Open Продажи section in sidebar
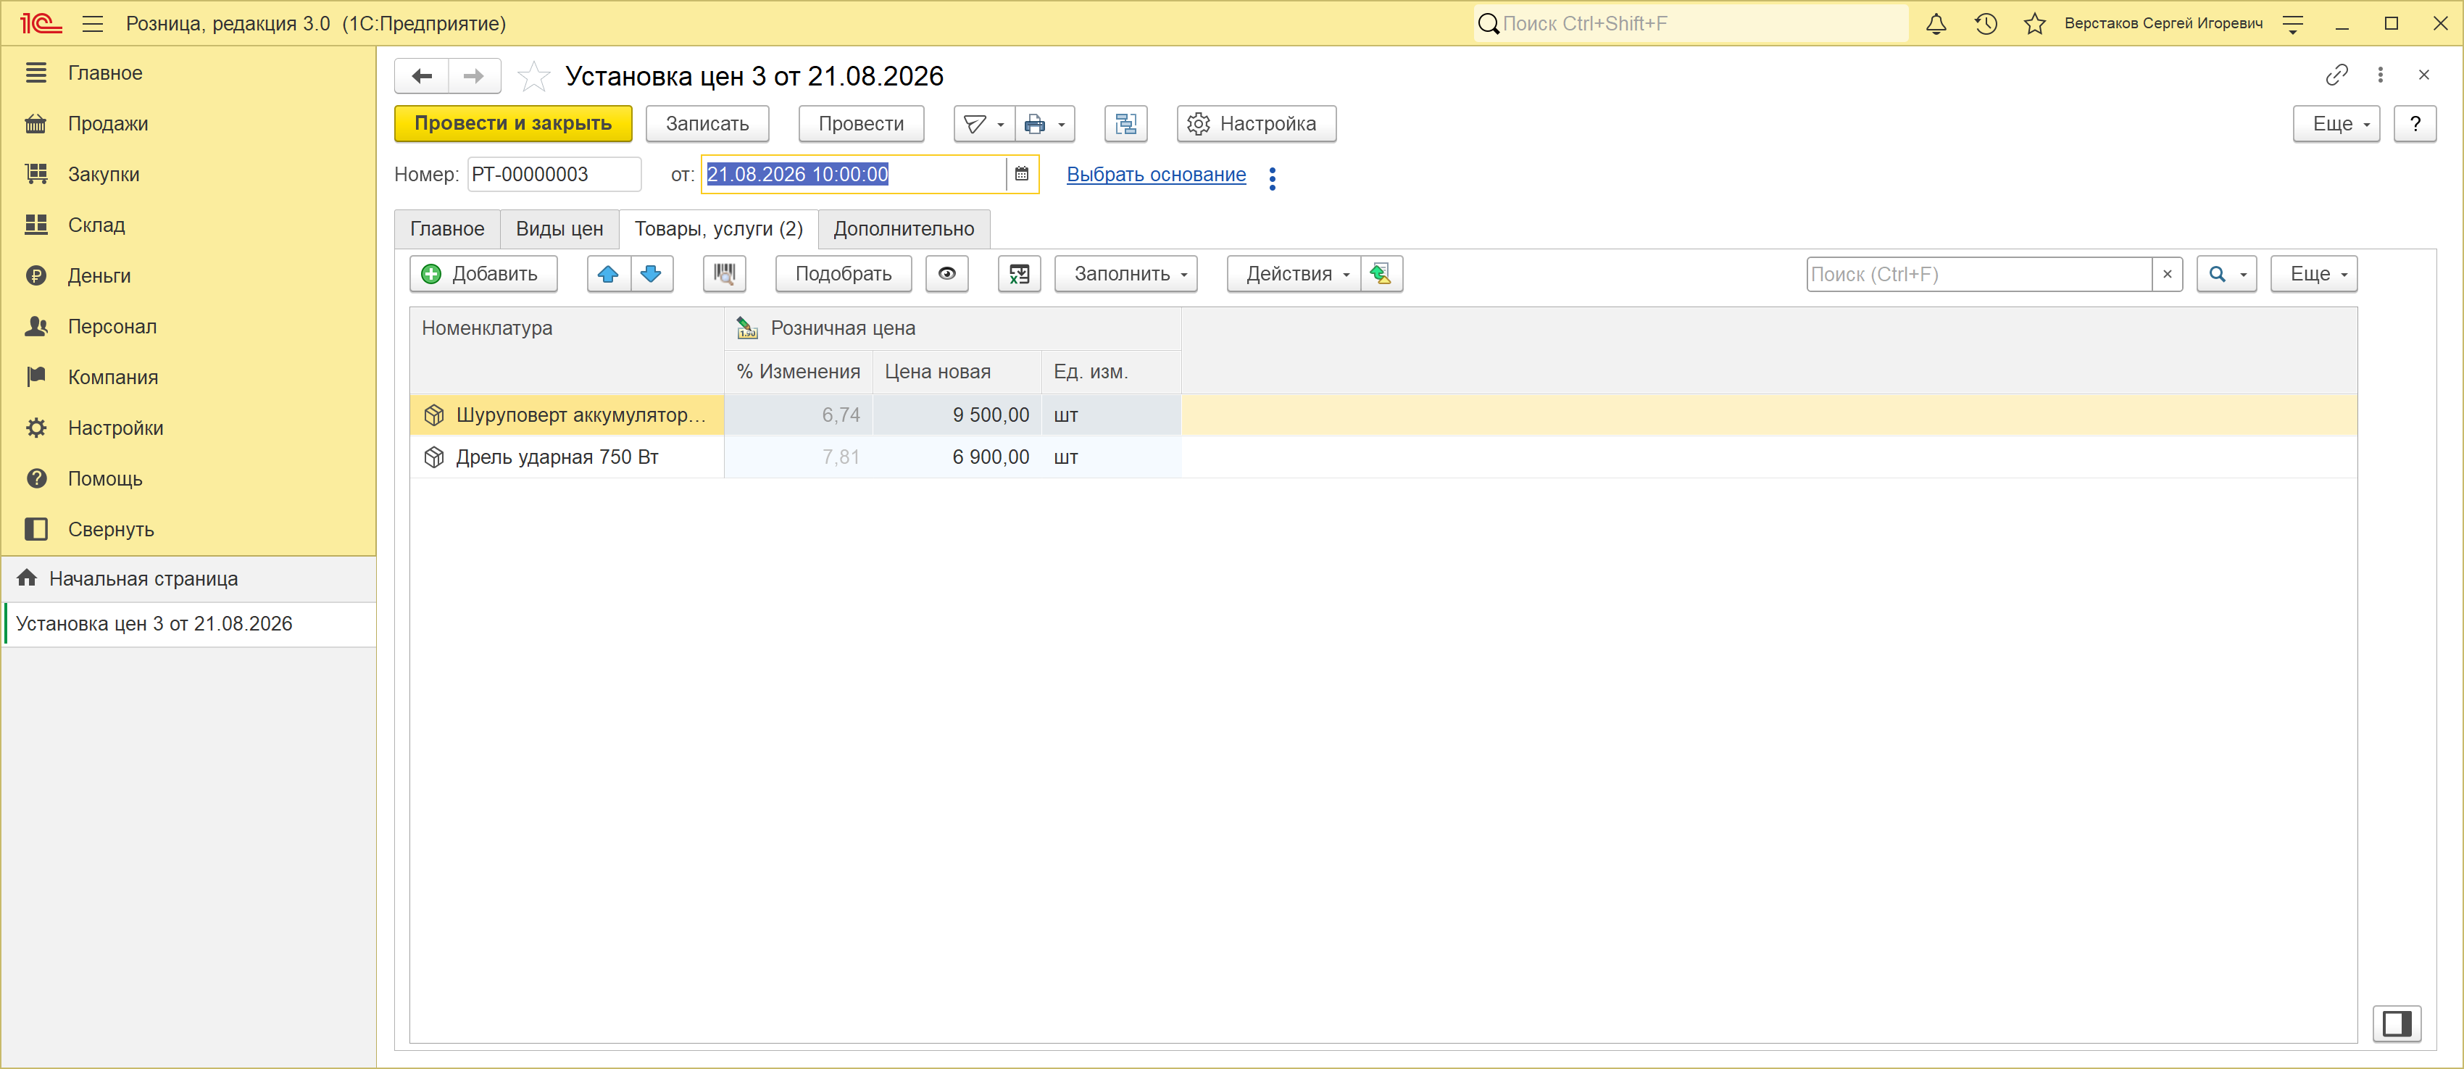This screenshot has width=2464, height=1069. click(x=188, y=123)
